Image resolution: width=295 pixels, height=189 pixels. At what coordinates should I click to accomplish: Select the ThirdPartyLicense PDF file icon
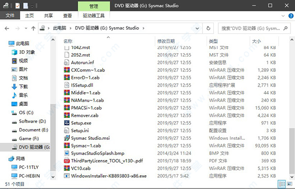click(x=66, y=161)
